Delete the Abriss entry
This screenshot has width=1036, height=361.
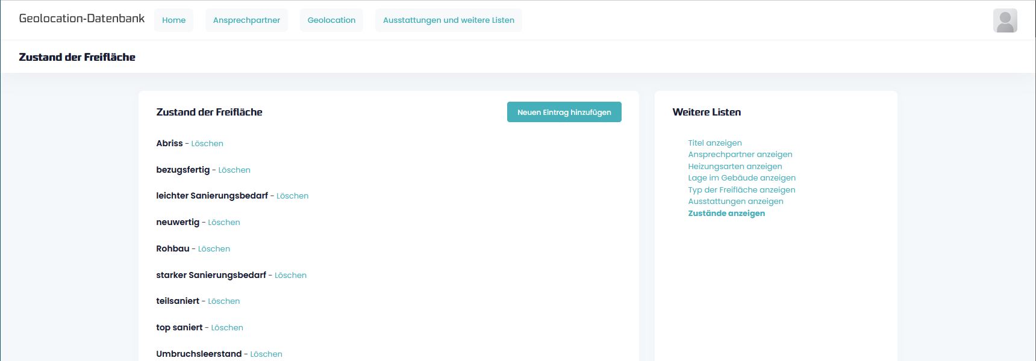(207, 143)
